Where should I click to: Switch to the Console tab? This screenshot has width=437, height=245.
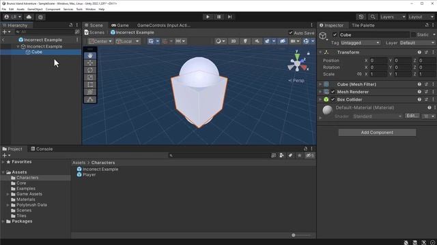pyautogui.click(x=42, y=149)
